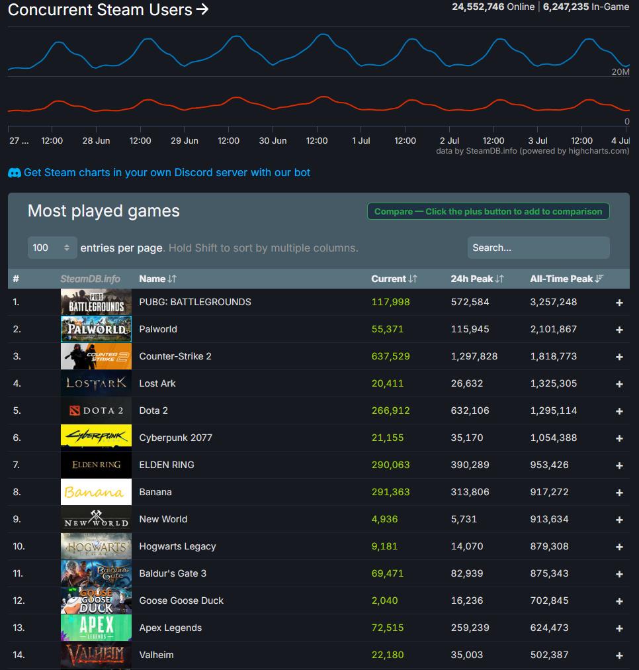Click Baldur's Gate 3 name link

point(173,573)
